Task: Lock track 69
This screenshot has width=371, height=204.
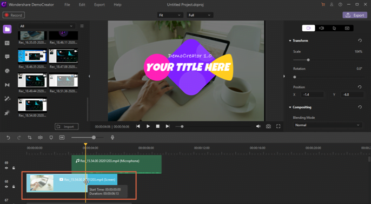Action: coord(14,168)
